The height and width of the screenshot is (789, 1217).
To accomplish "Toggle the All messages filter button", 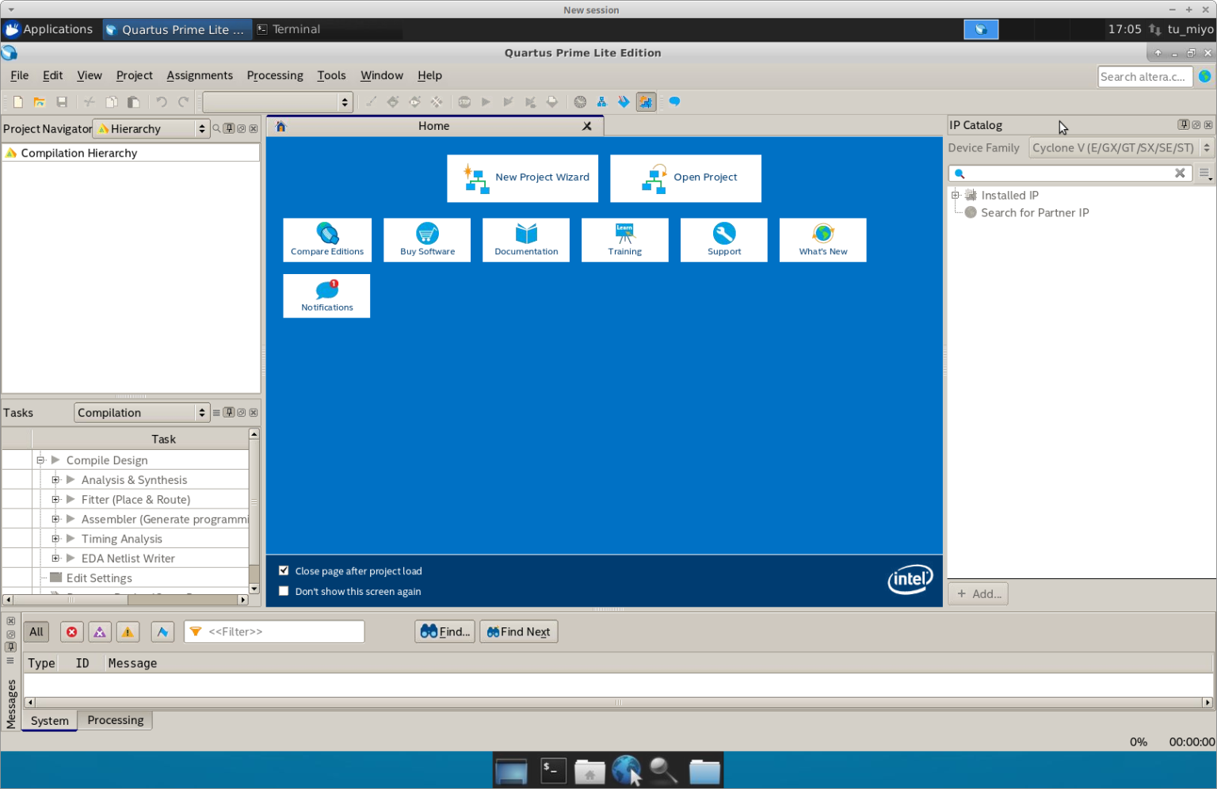I will click(x=36, y=632).
